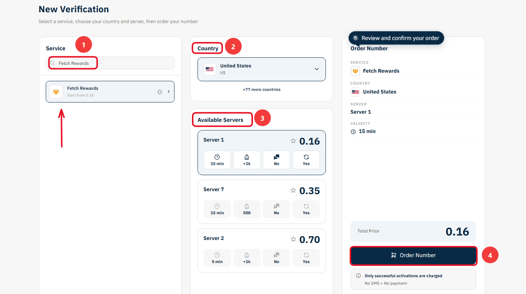Click the validity clock icon in order summary
The width and height of the screenshot is (526, 294).
click(x=353, y=132)
